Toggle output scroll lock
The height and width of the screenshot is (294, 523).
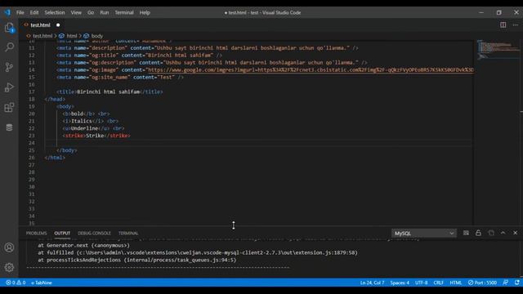pos(478,233)
